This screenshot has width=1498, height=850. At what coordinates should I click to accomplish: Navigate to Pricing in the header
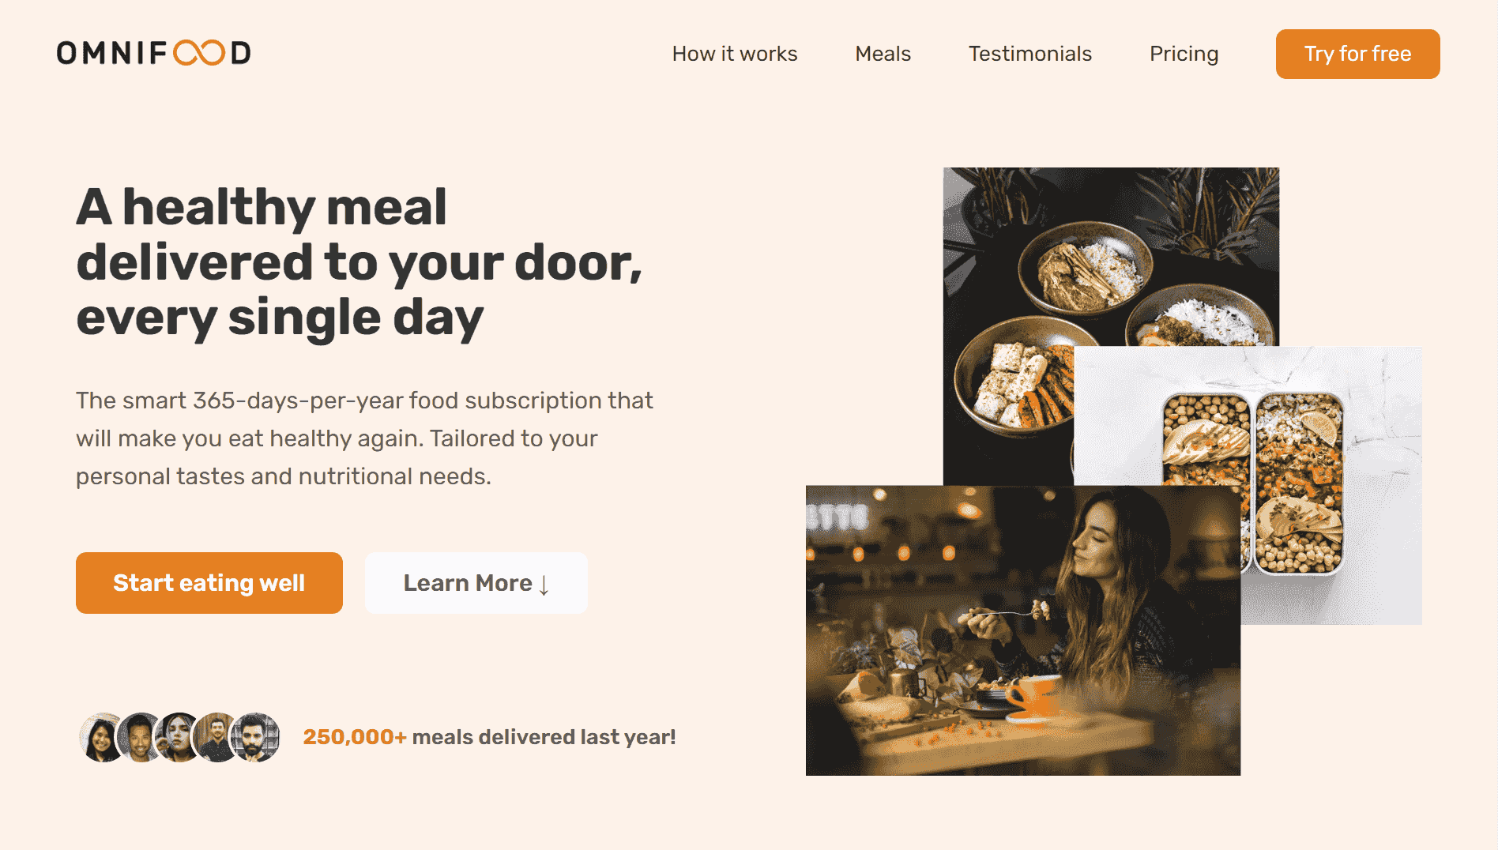1184,54
